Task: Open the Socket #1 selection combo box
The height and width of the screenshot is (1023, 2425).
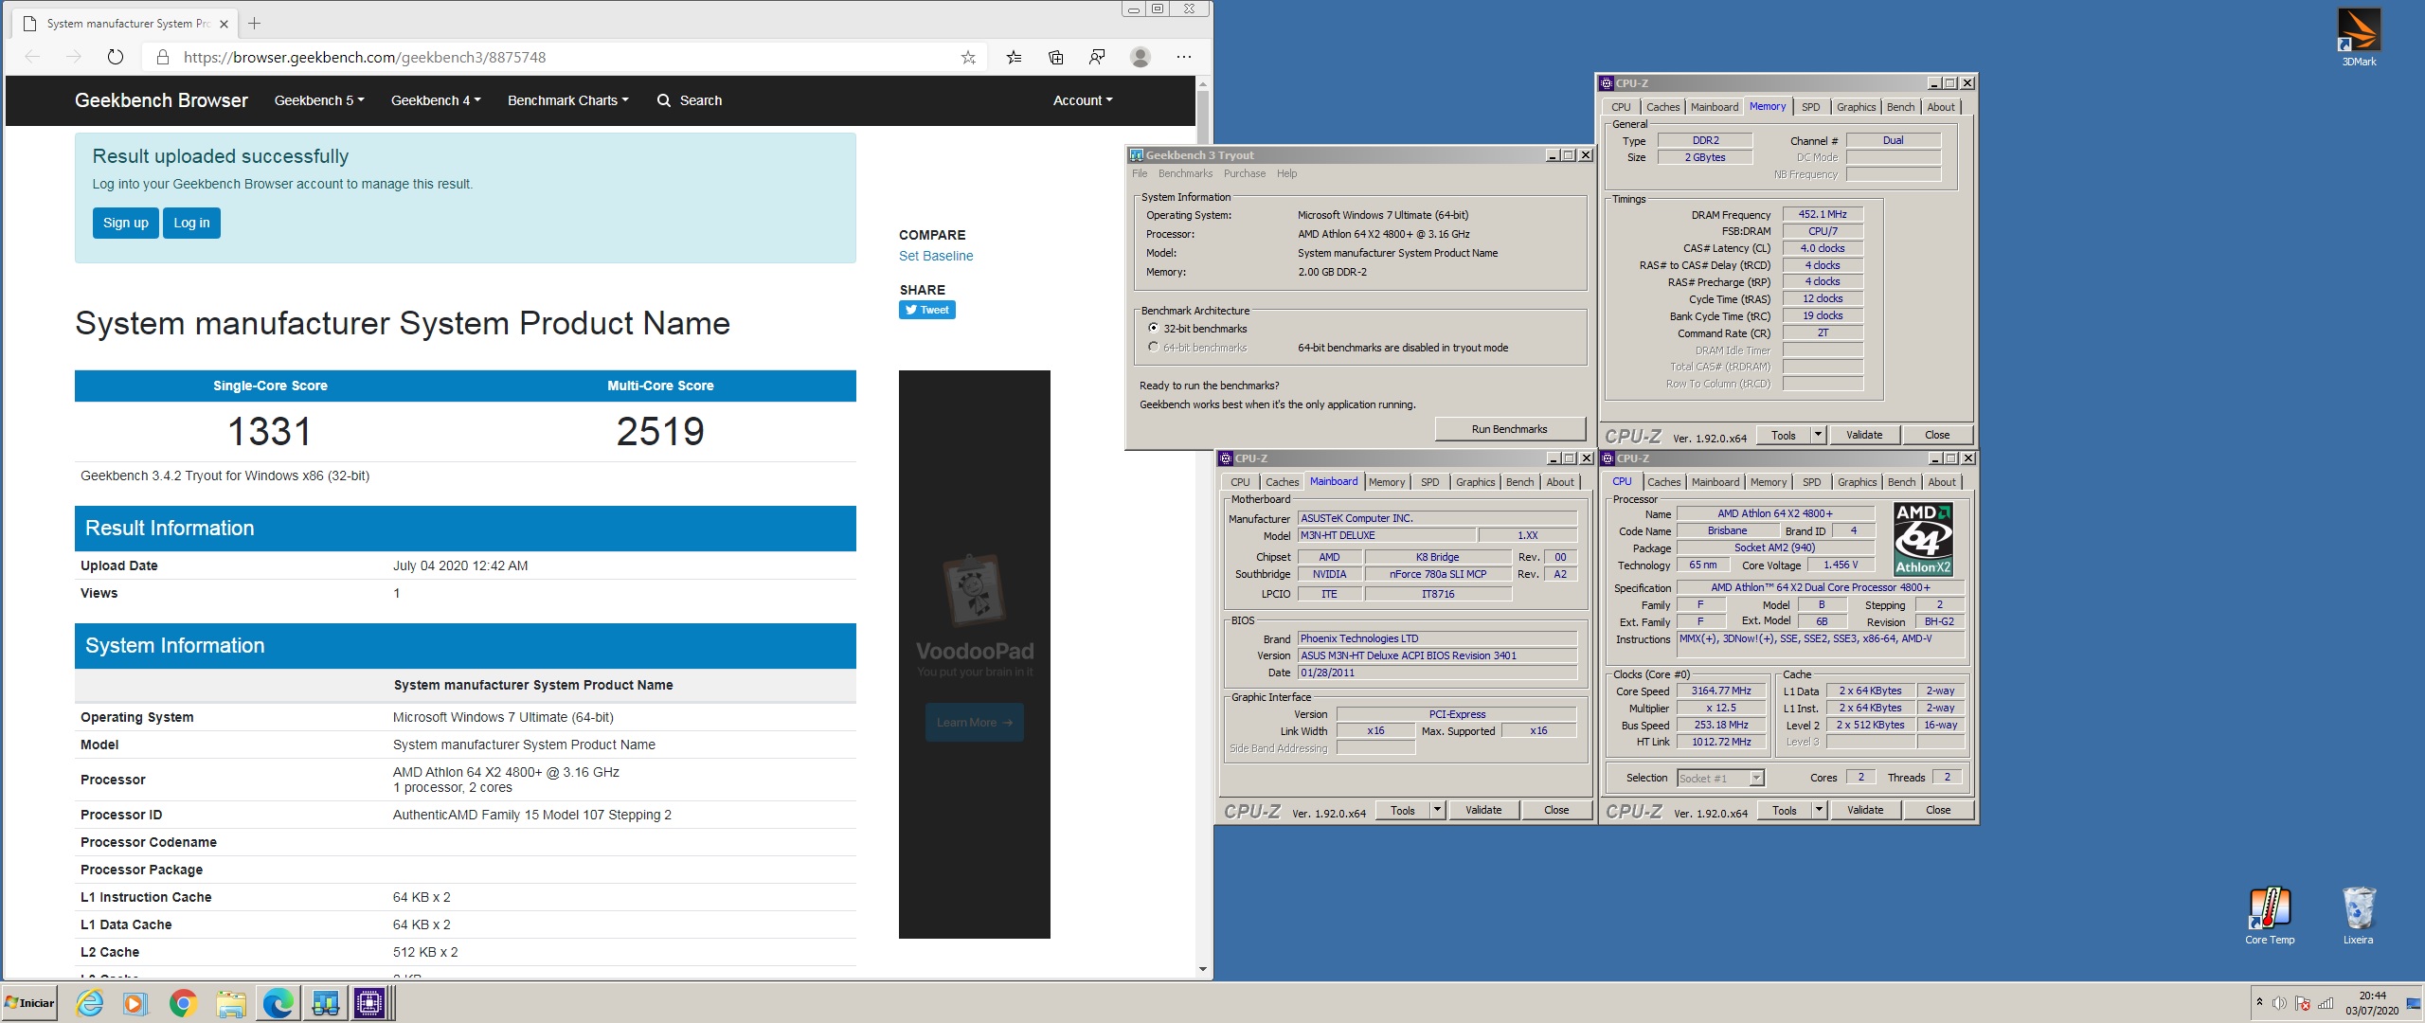Action: click(x=1720, y=778)
